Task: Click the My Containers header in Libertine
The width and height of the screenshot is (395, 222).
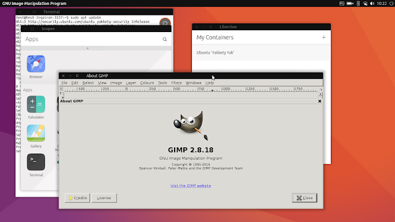Action: (x=215, y=37)
